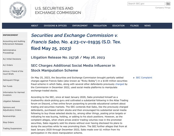Open Accounting and Auditing Enforcement Releases
The image size is (174, 136).
(14, 43)
